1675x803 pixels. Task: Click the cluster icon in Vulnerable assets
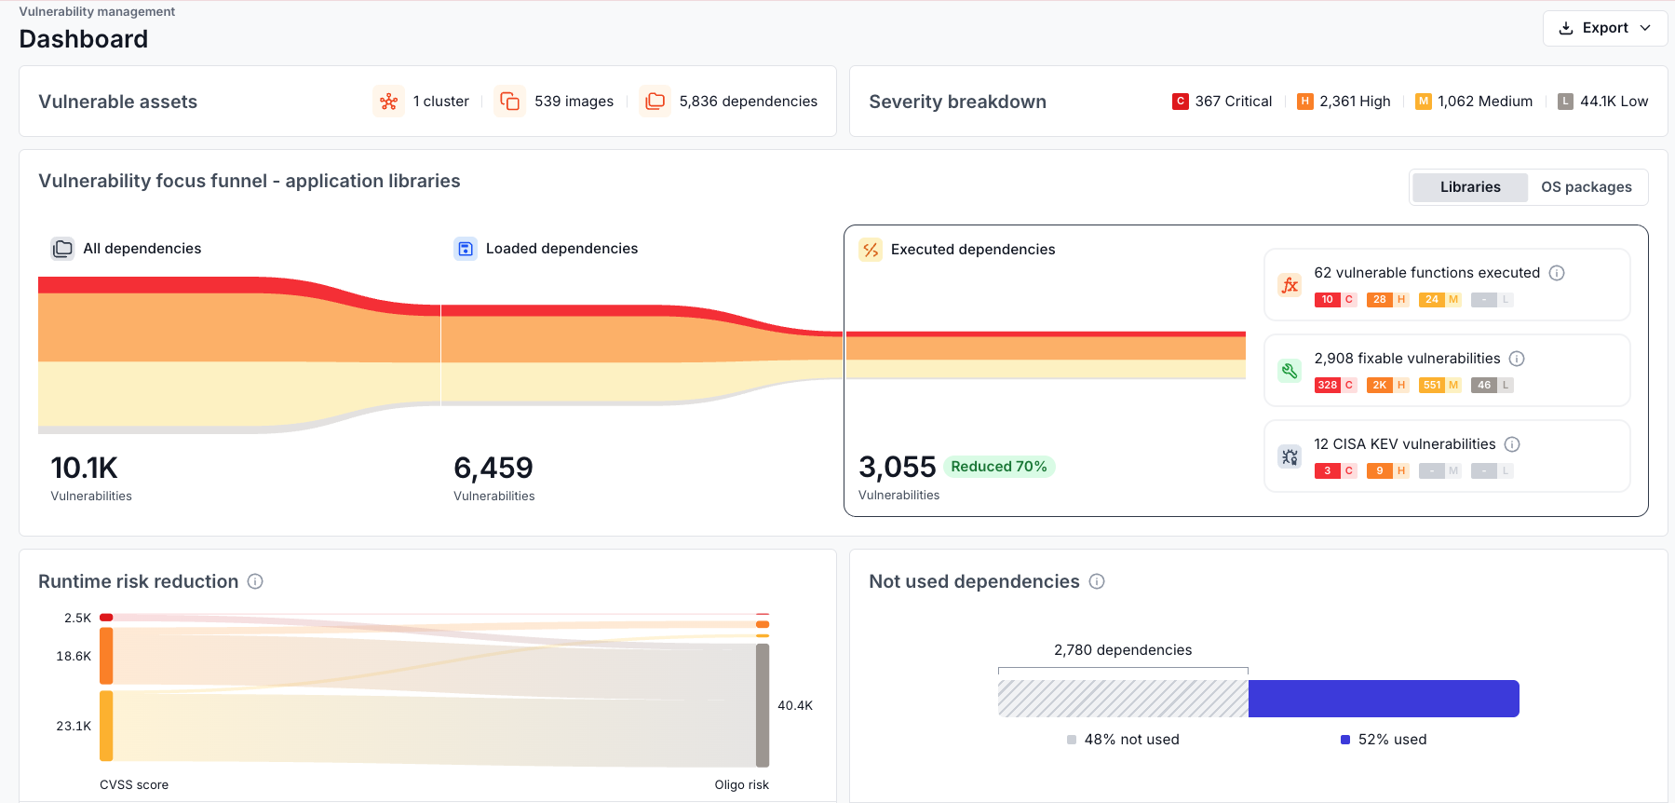[388, 102]
